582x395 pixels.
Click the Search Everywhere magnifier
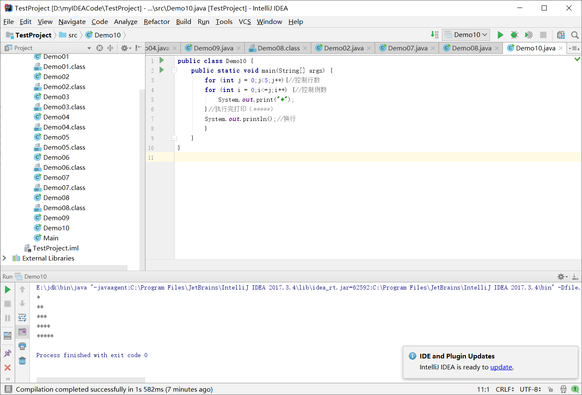[x=575, y=35]
